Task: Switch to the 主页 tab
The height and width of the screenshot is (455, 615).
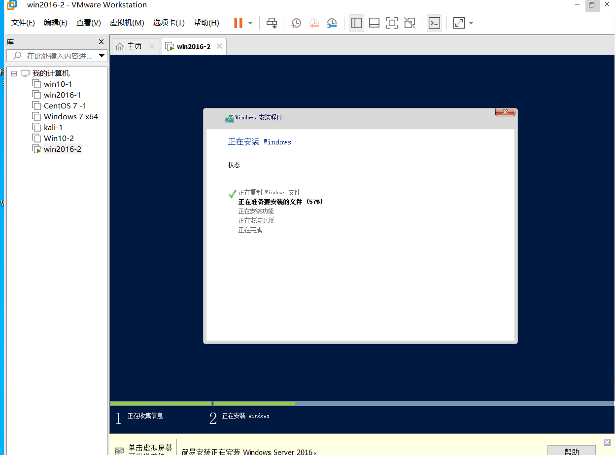Action: coord(135,46)
